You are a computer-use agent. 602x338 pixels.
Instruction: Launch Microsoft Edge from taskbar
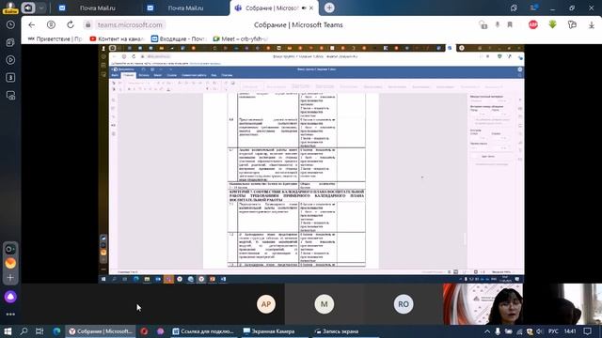coord(56,331)
